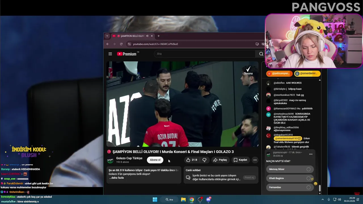This screenshot has height=204, width=363.
Task: Open taskbar Ara search box
Action: (169, 199)
